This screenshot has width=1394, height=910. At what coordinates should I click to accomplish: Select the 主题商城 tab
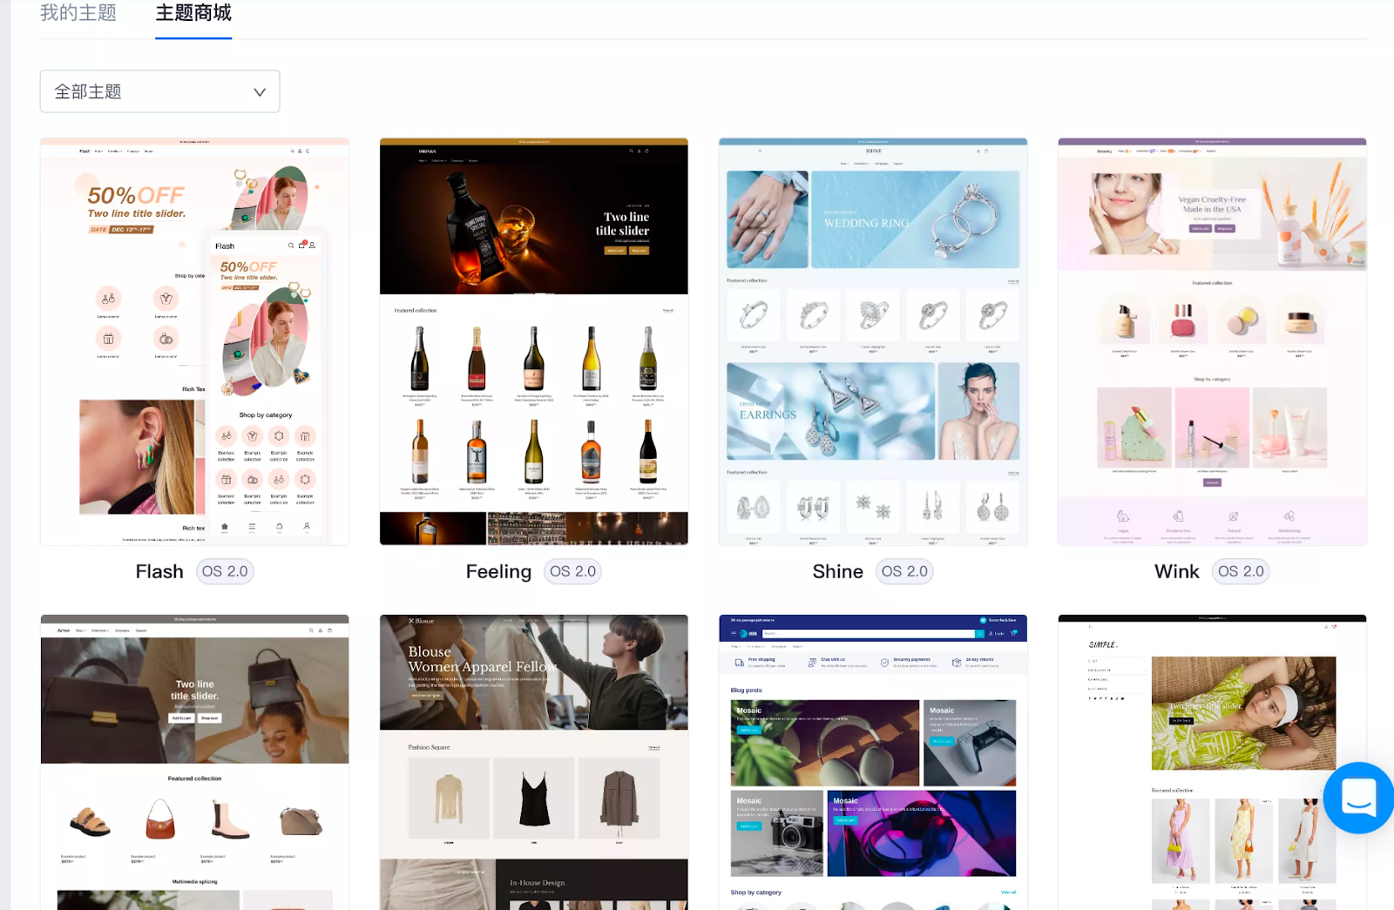tap(193, 13)
